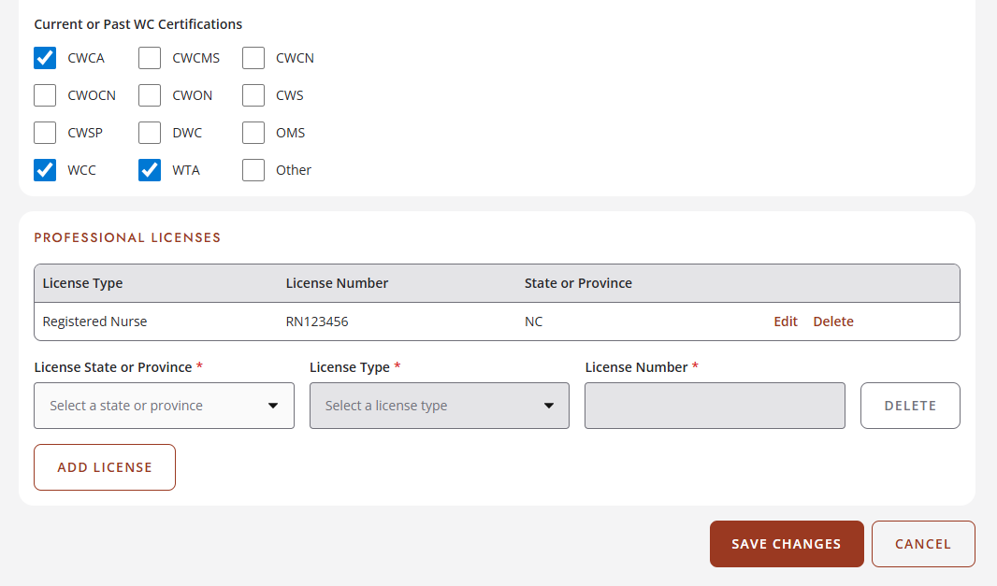Tick the CWOCN checkbox
Screen dimensions: 997x586
[45, 95]
